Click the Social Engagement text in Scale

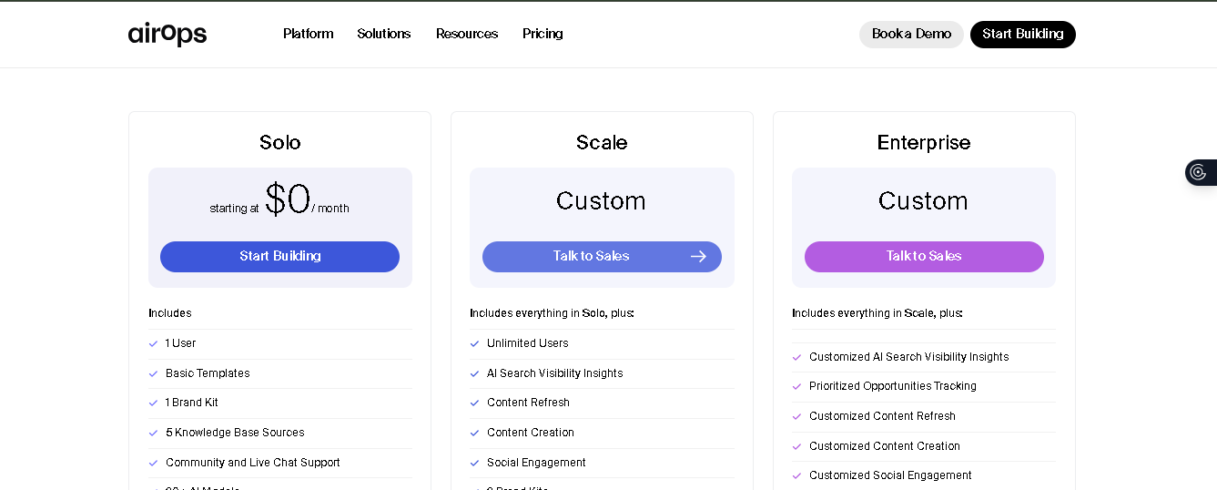click(x=536, y=463)
